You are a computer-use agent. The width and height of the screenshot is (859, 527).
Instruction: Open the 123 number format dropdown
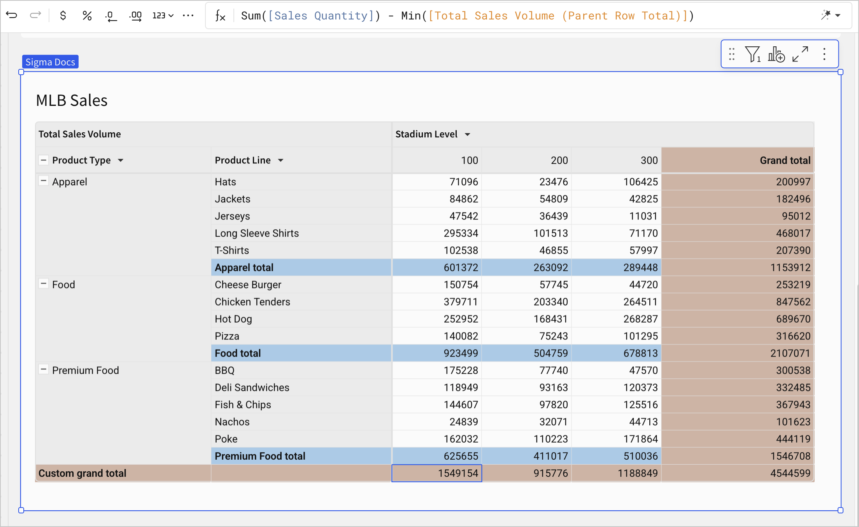[x=163, y=16]
